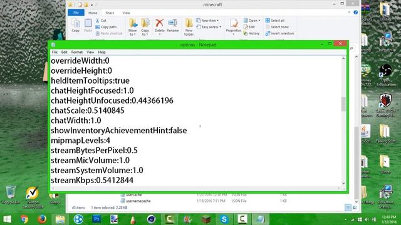Viewport: 401px width, 225px height.
Task: Open the Notepad Help menu
Action: 102,52
